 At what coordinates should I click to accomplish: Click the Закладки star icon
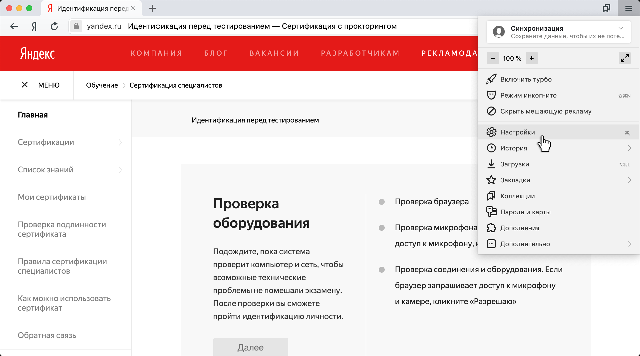tap(491, 180)
